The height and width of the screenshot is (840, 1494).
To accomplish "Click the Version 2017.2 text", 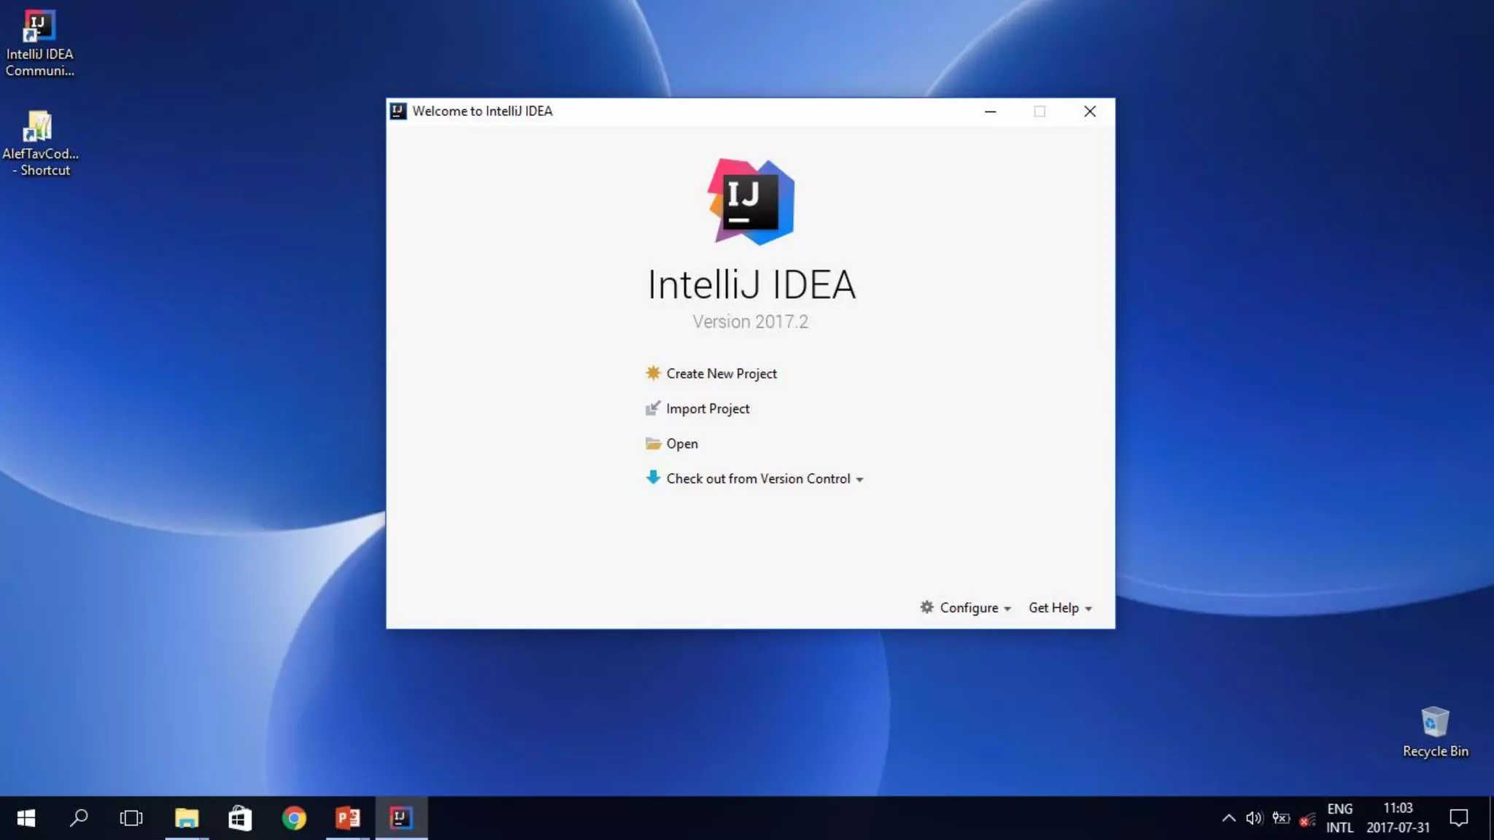I will 750,322.
